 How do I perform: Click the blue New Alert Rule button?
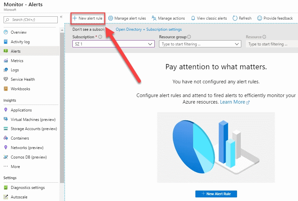216,194
